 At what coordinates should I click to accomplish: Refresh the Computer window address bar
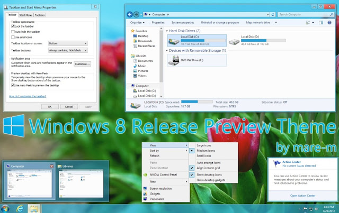point(273,14)
